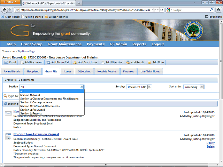Open the Firefox application menu
223x167 pixels.
pos(10,2)
